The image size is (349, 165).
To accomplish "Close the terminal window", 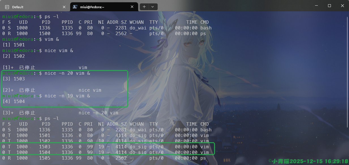I will tap(342, 6).
